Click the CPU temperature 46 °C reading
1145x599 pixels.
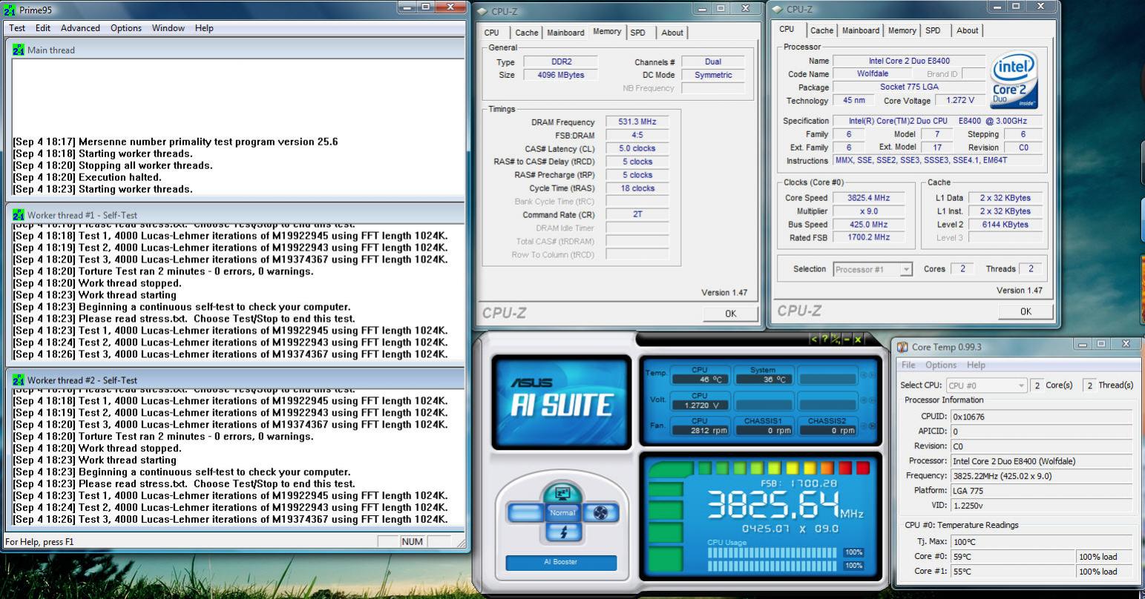click(x=700, y=379)
